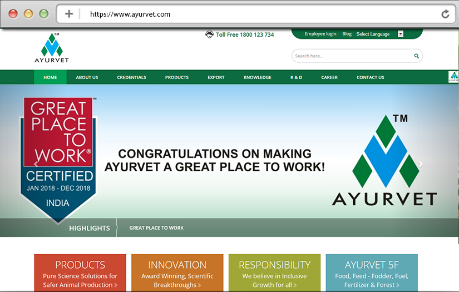Open the RESPONSIBILITY green tile
This screenshot has height=292, width=459.
[275, 273]
